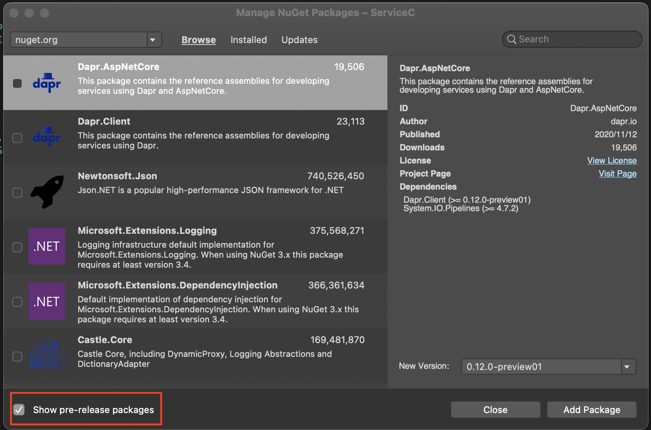Image resolution: width=651 pixels, height=430 pixels.
Task: Select the Dapr.Client package title
Action: [104, 122]
